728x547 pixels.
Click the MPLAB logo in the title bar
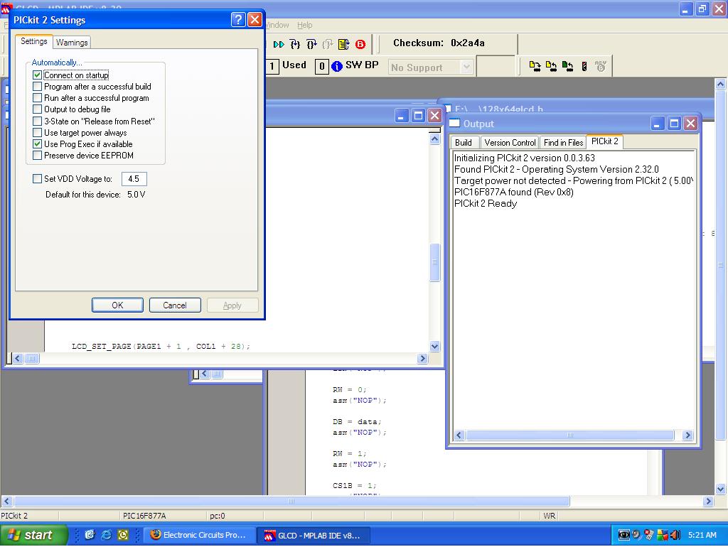[6, 9]
